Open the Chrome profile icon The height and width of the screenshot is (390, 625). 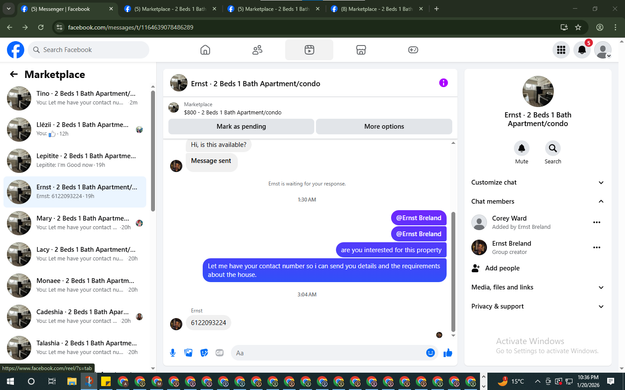click(x=600, y=27)
